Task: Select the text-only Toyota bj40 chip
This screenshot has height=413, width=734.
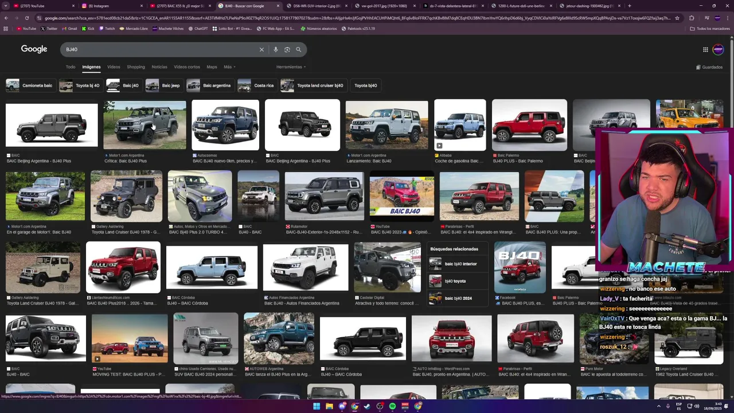Action: coord(365,85)
